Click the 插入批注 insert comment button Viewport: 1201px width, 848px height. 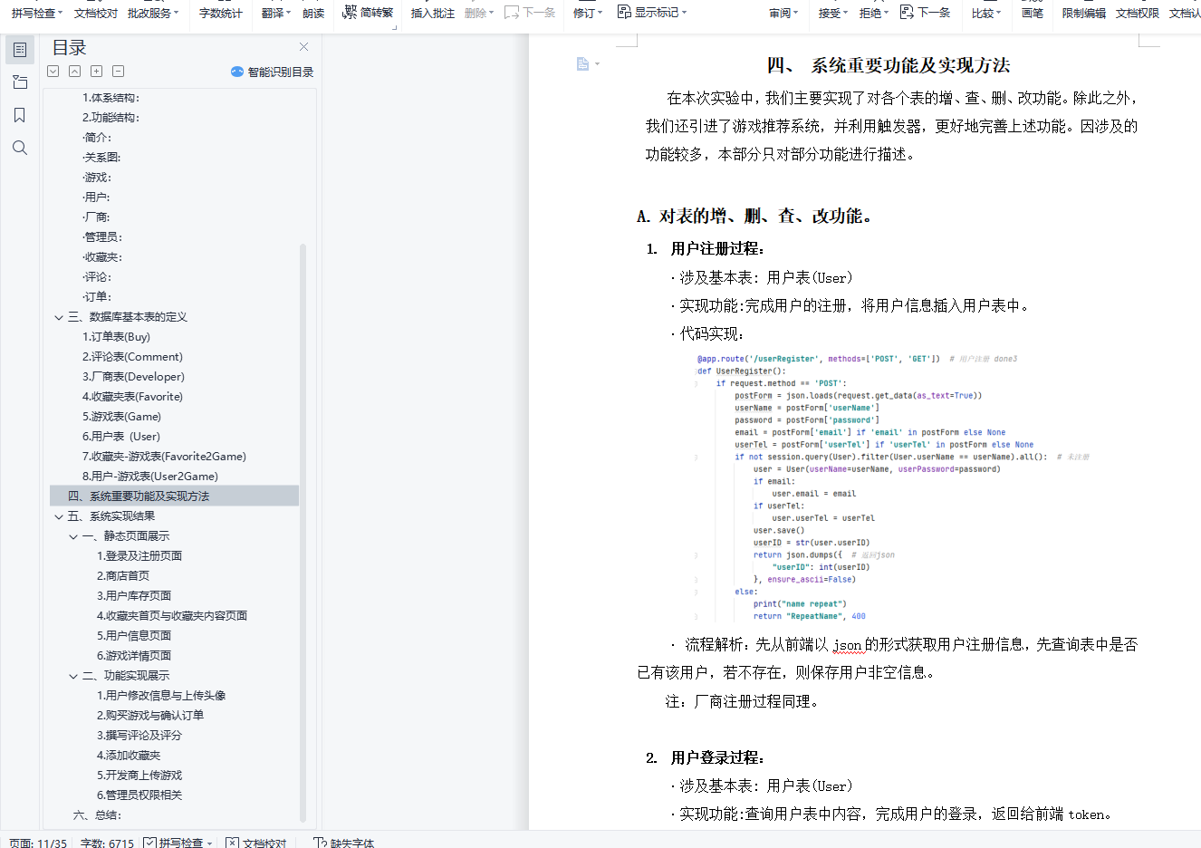pos(433,13)
